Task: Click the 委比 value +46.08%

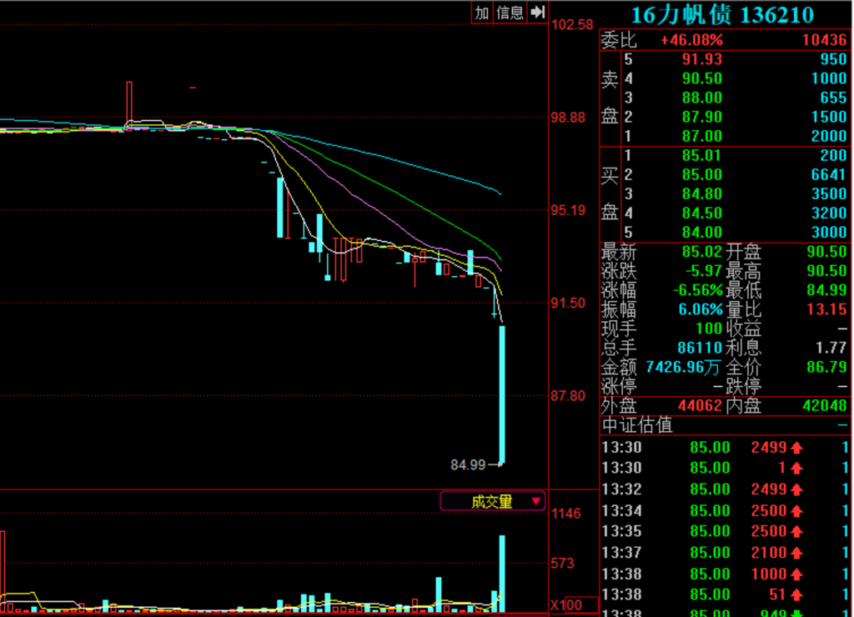Action: (x=691, y=40)
